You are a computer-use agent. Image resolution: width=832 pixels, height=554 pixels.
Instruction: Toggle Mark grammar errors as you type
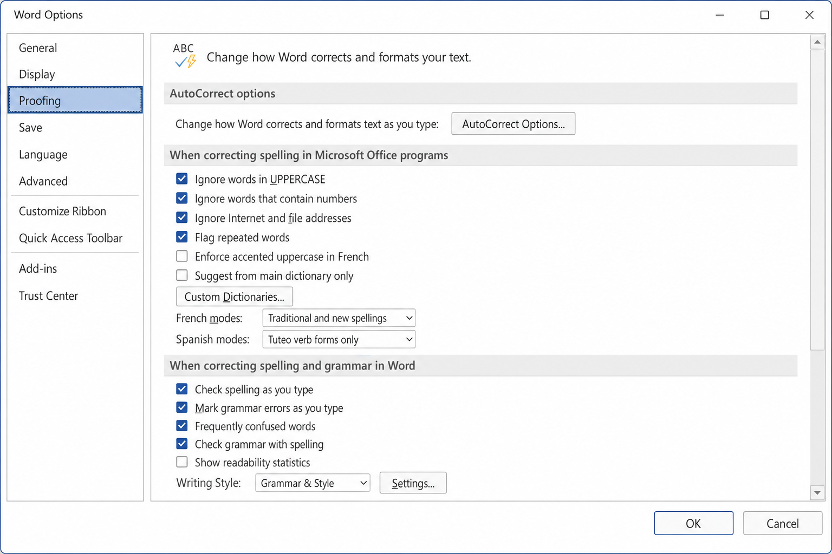click(x=182, y=407)
